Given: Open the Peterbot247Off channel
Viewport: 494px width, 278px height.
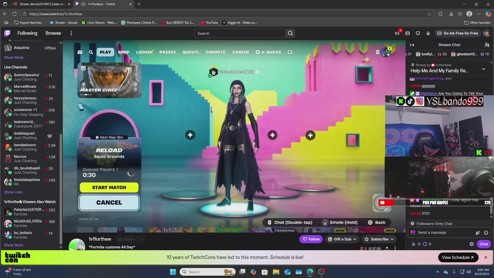Looking at the screenshot, I should [x=30, y=212].
